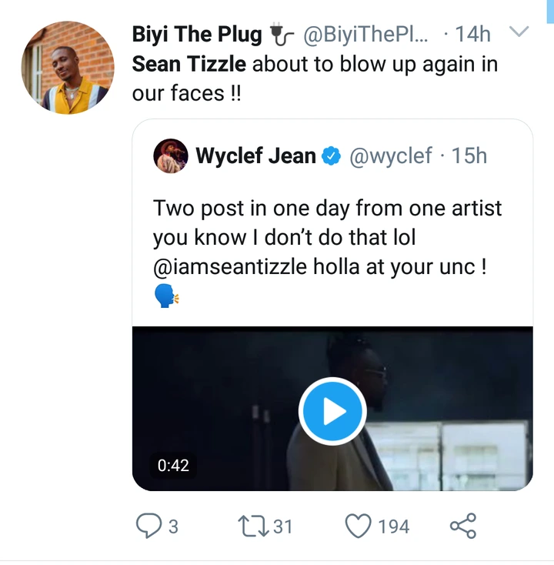
Task: Open the Biyi The Plug display name
Action: point(197,34)
